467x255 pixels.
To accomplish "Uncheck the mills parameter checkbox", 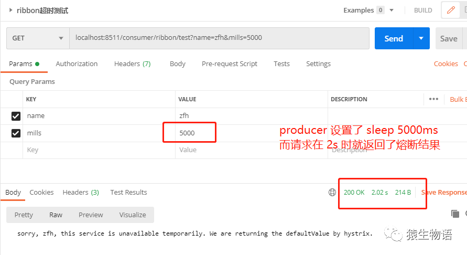I will coord(16,133).
